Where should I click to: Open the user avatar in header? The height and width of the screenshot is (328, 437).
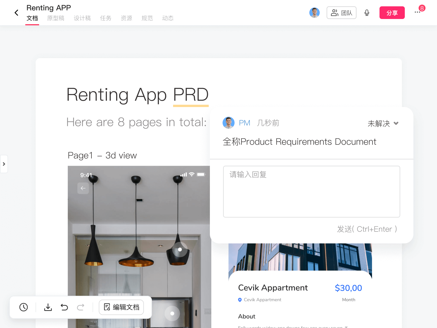[x=315, y=13]
